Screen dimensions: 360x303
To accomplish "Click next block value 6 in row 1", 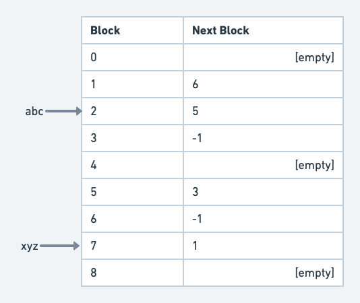I will 196,84.
